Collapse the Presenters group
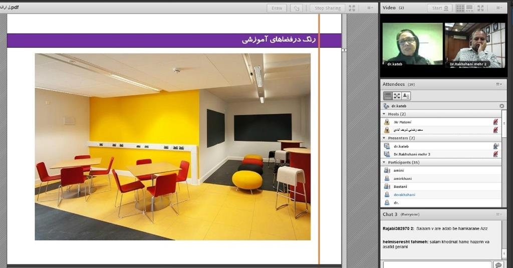 pyautogui.click(x=384, y=138)
